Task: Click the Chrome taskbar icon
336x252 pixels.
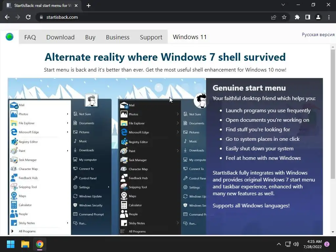Action: (x=40, y=244)
